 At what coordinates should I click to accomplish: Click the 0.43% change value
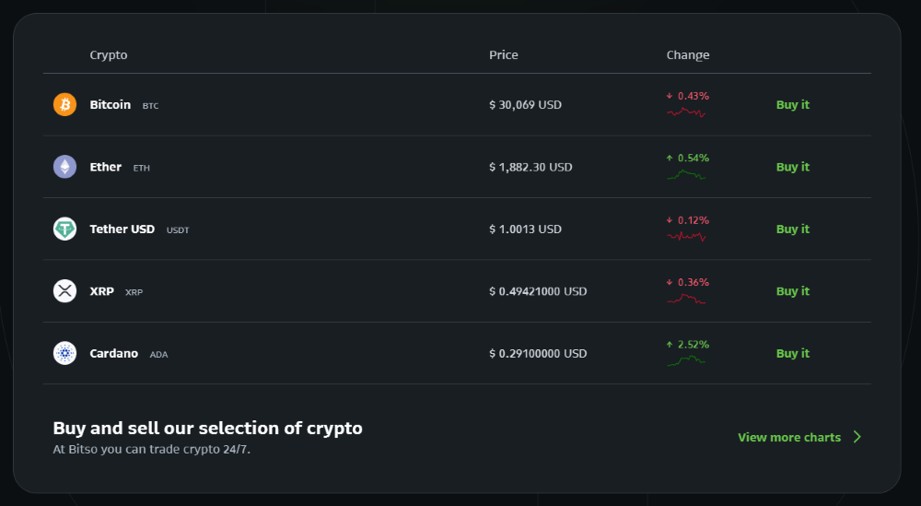(x=694, y=96)
